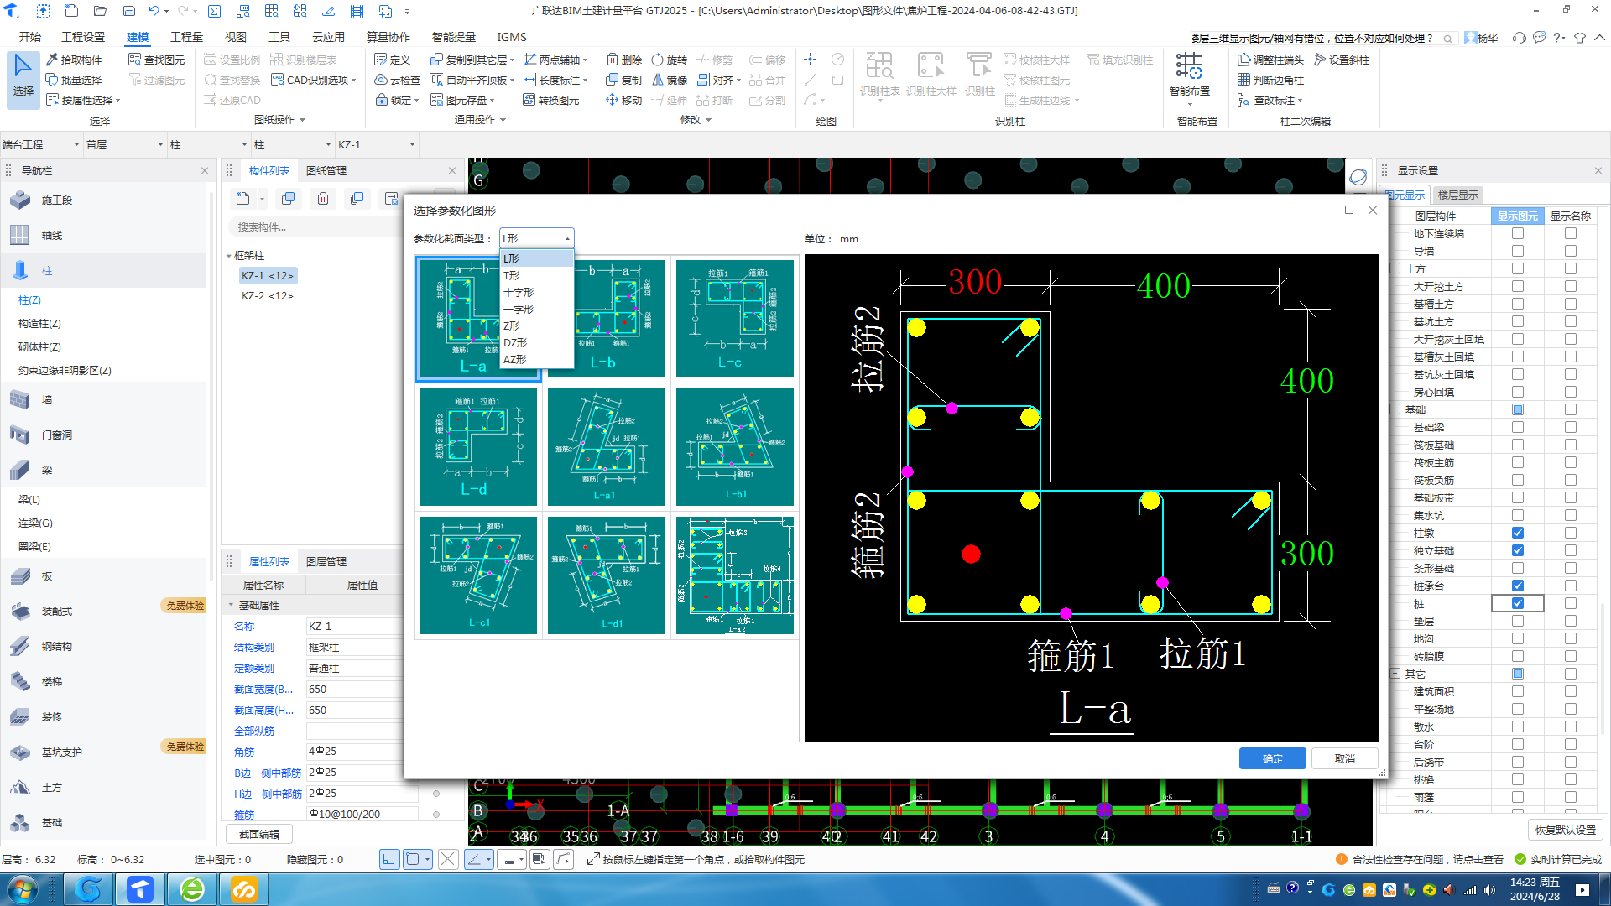The image size is (1611, 906).
Task: Open the 柱 category in navigation bar
Action: (104, 270)
